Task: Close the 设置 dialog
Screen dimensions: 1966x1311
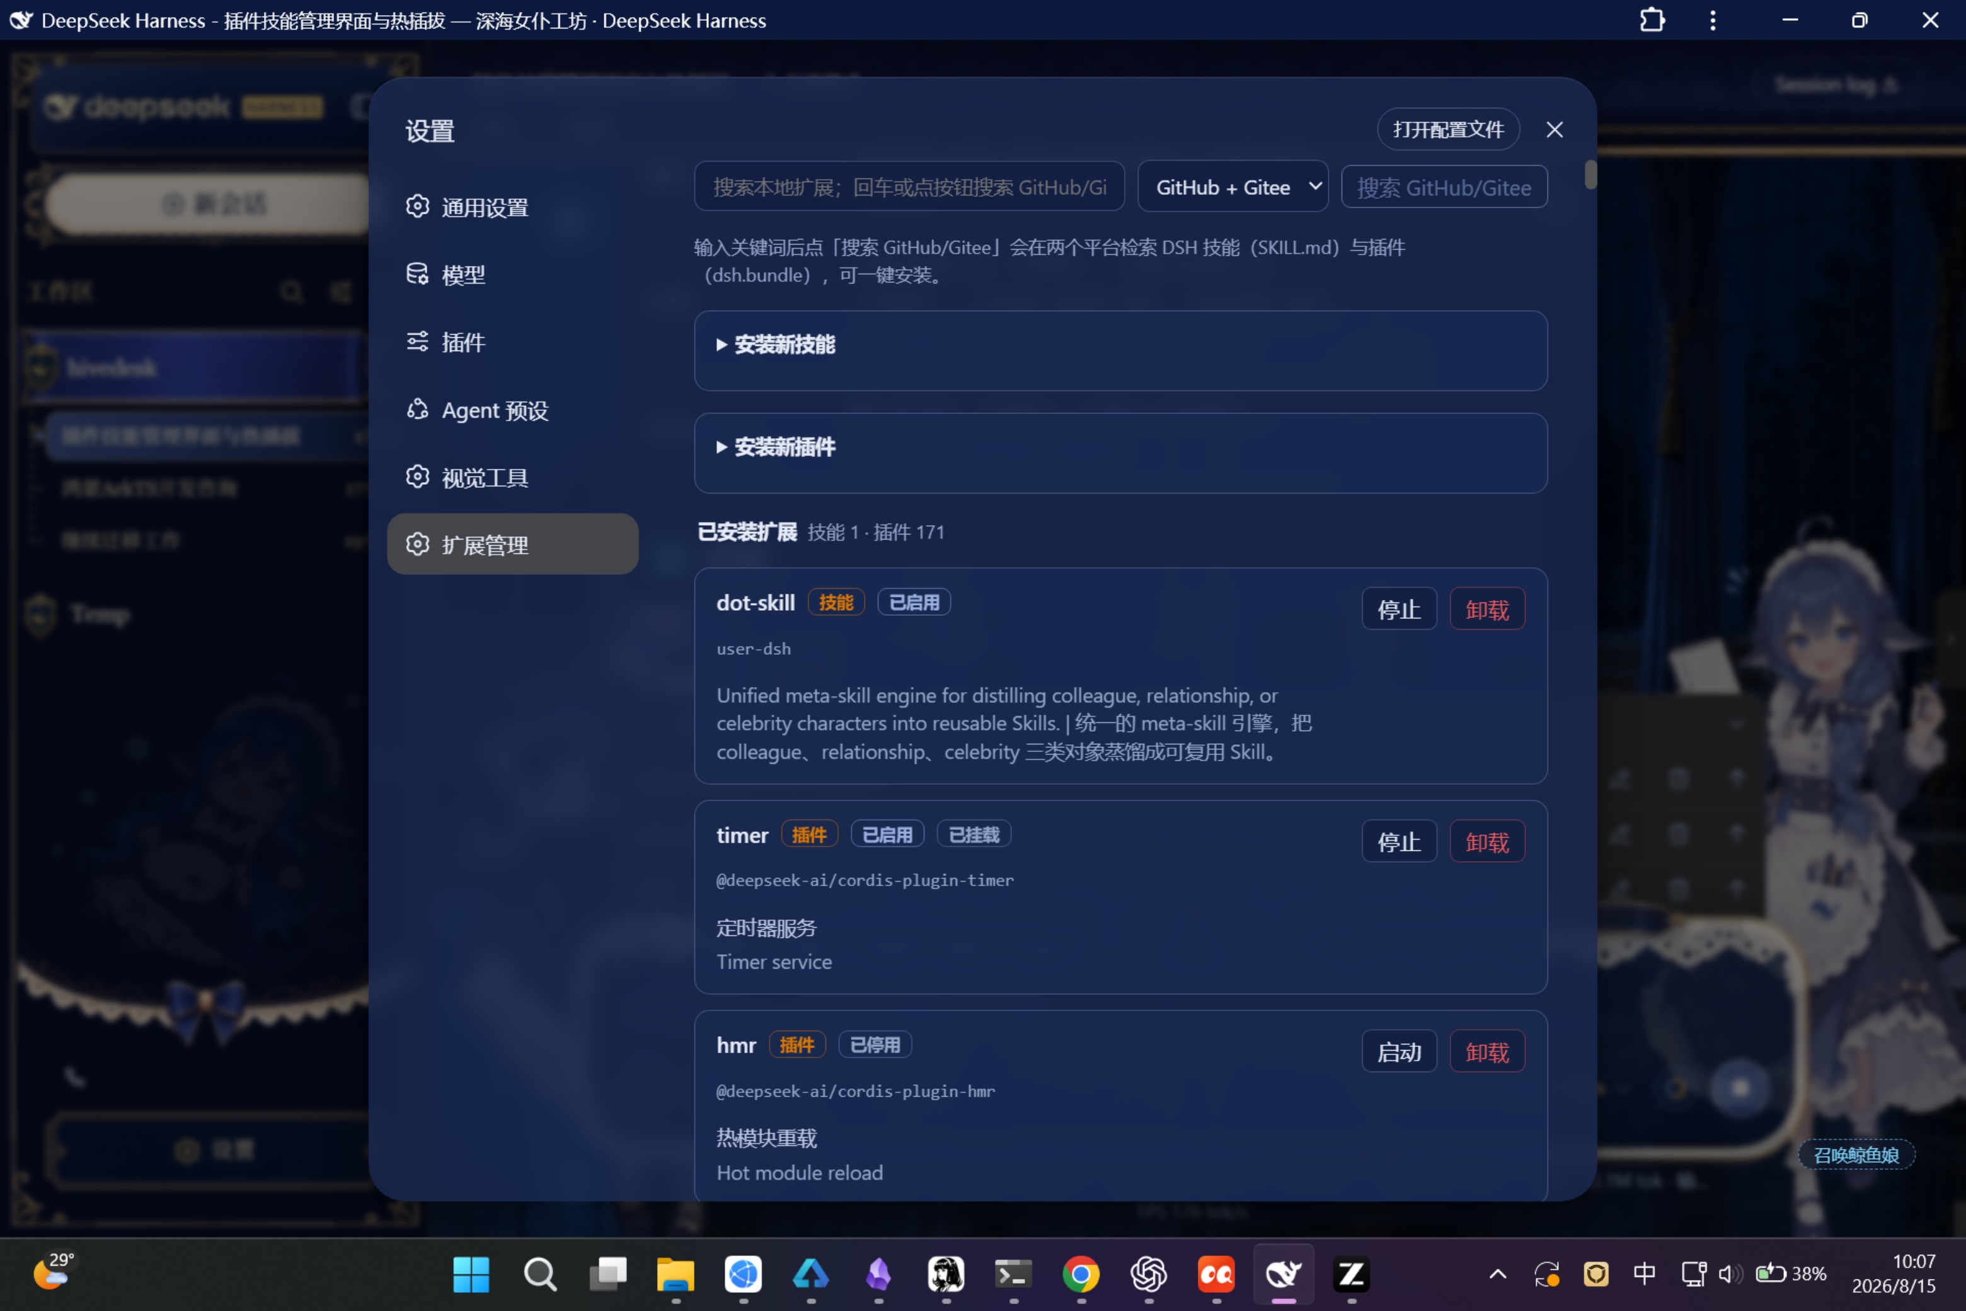Action: point(1554,130)
